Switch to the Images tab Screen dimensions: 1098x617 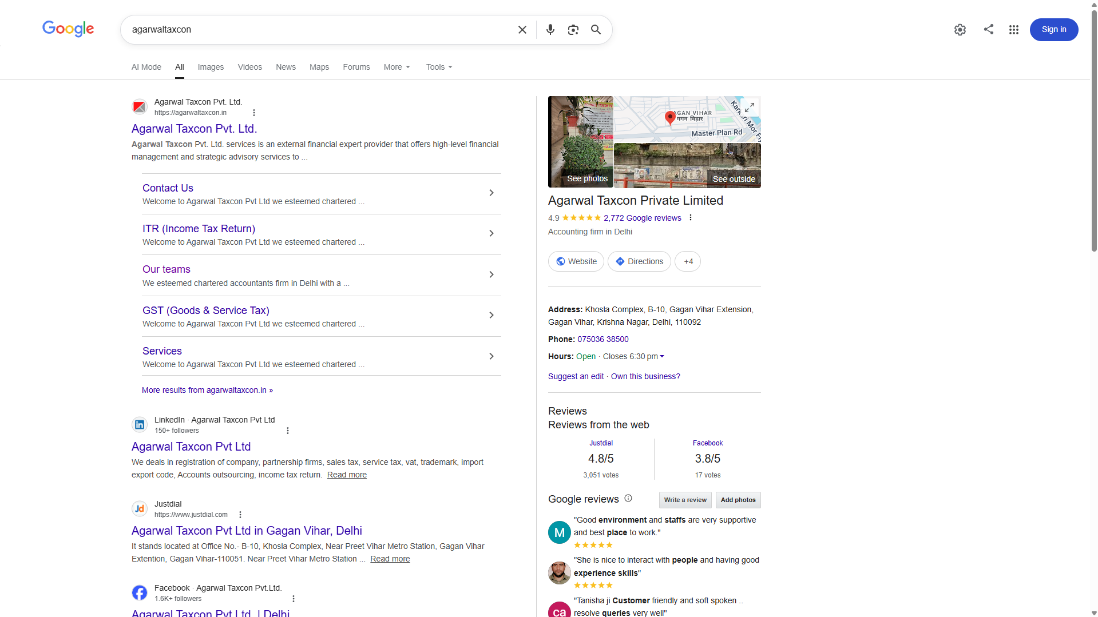[x=211, y=67]
